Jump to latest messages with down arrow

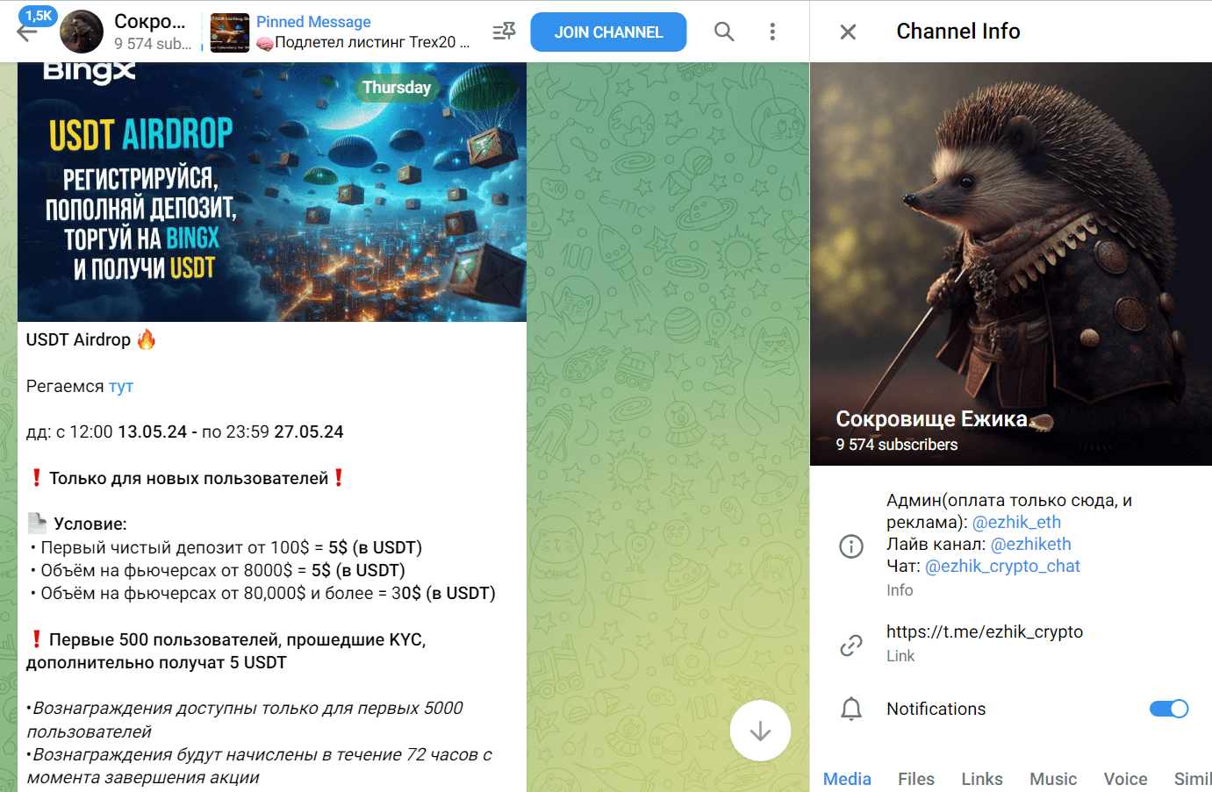click(760, 731)
